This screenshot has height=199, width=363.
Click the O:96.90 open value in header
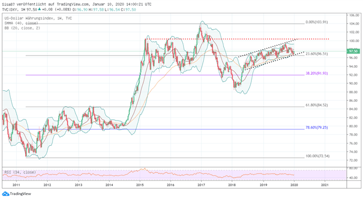80,10
